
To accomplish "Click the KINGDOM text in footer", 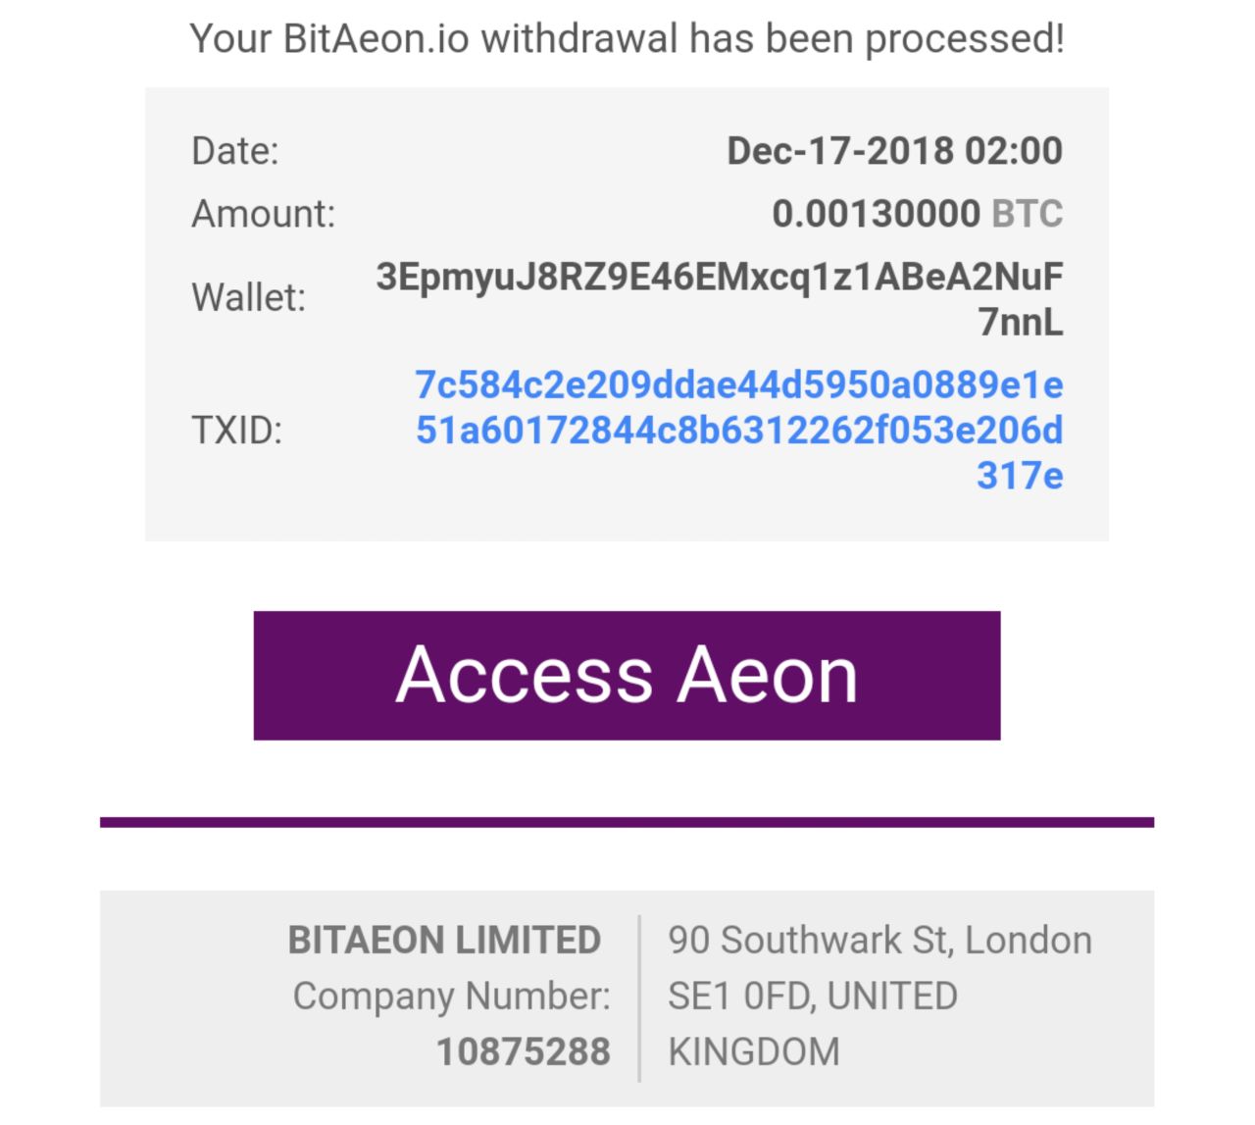I will [754, 1051].
